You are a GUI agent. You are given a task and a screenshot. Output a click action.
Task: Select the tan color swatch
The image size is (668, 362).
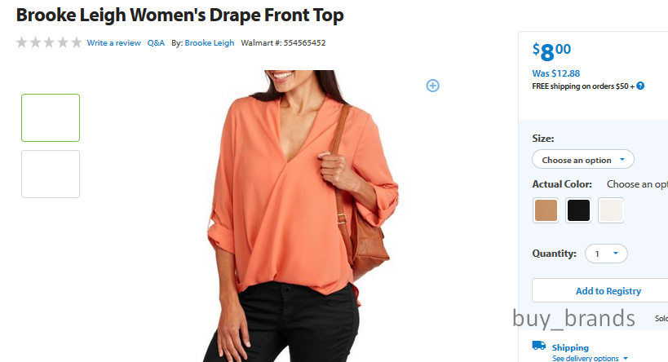(x=546, y=210)
